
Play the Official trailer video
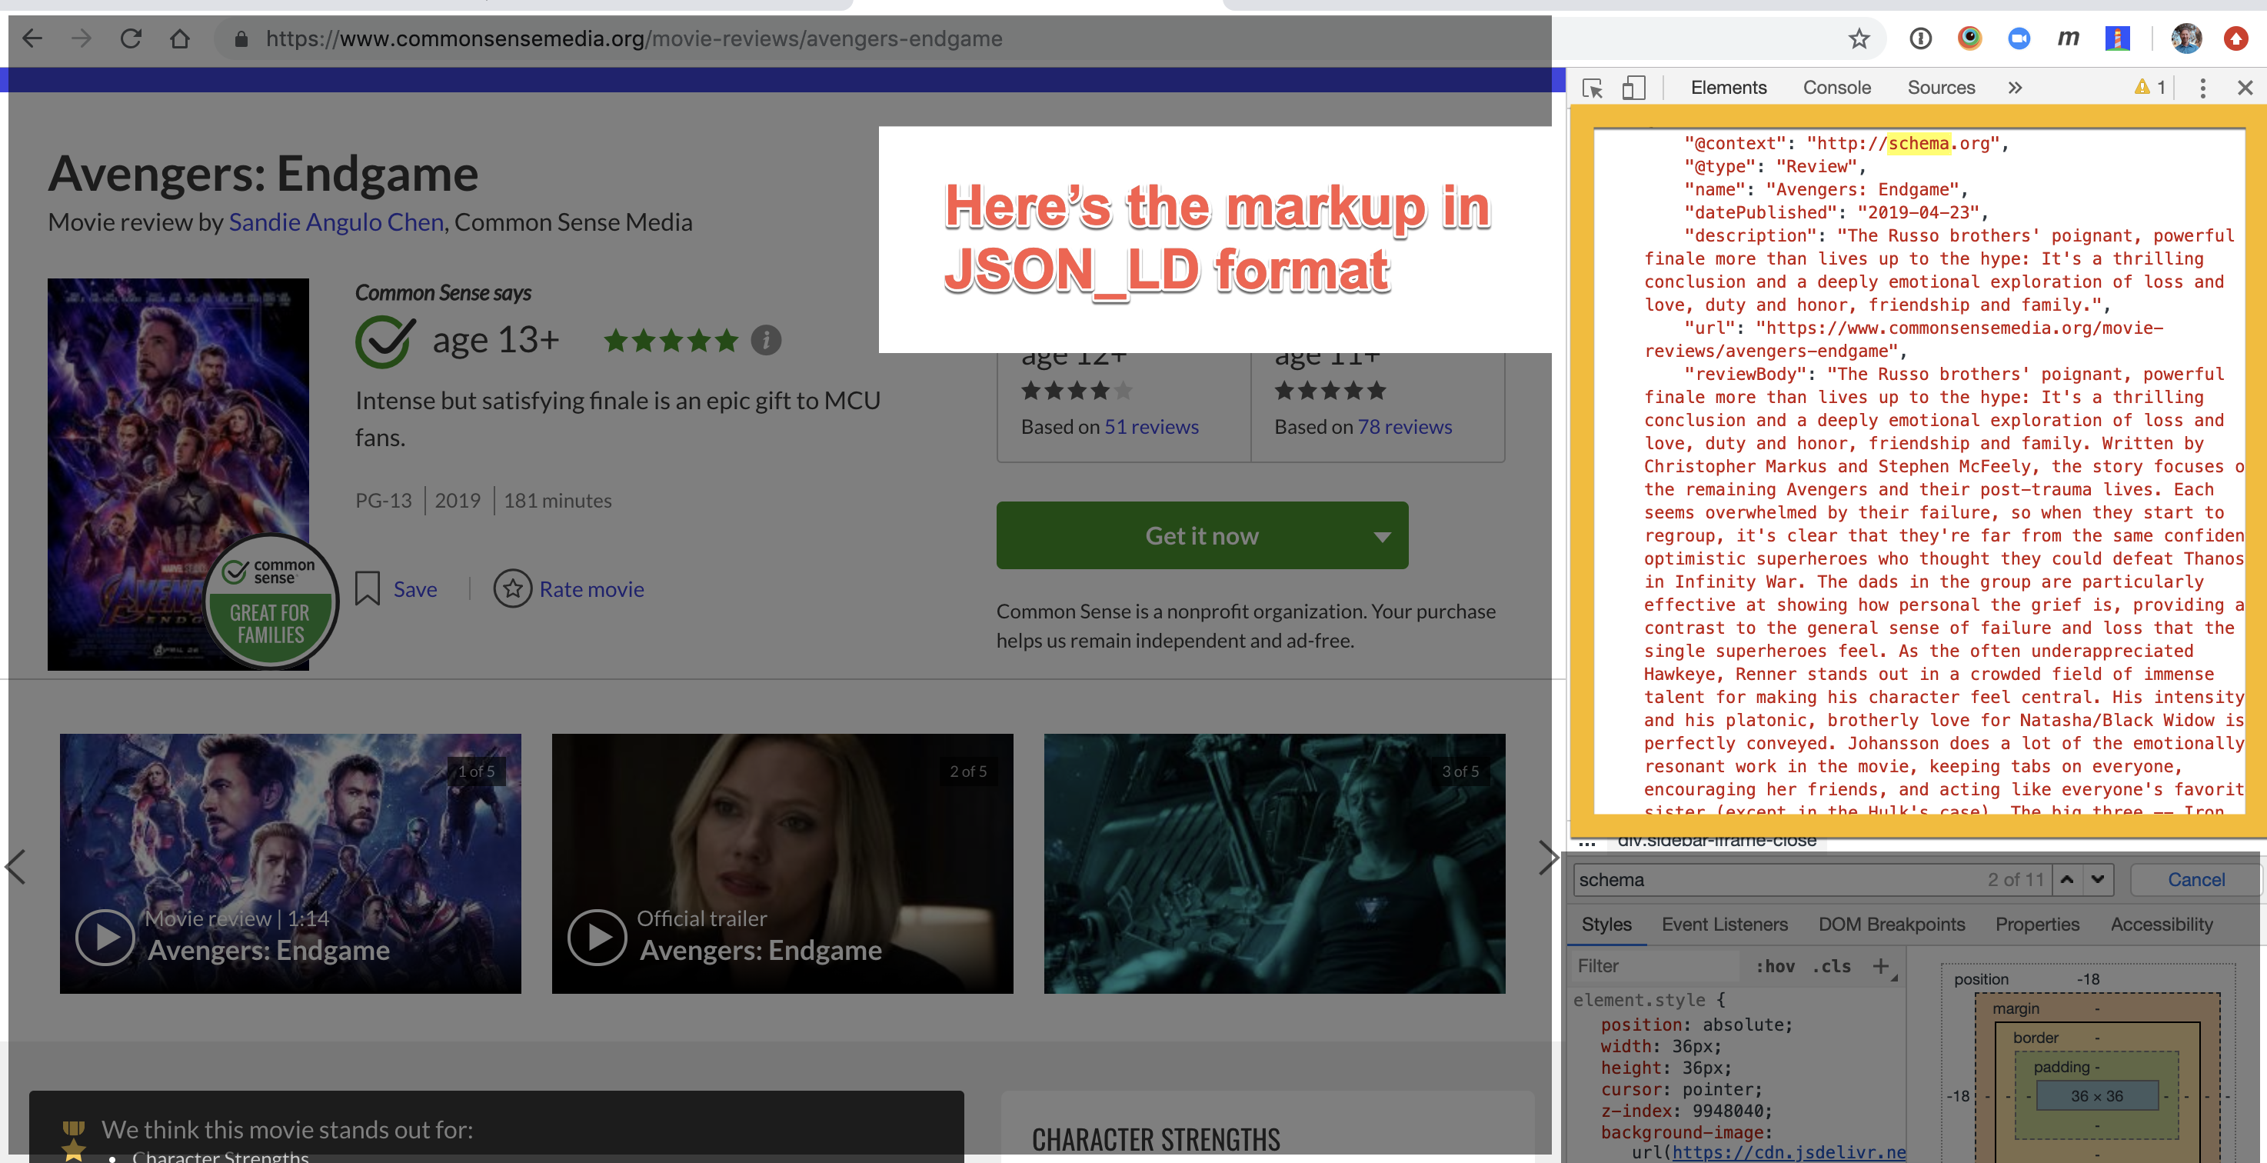[597, 937]
